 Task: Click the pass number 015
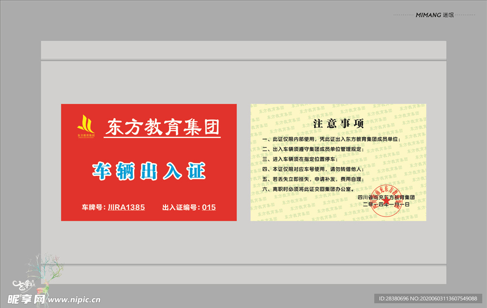tap(209, 207)
